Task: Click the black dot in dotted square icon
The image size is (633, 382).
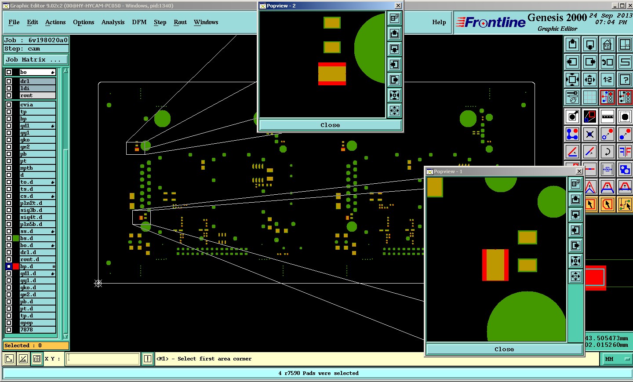Action: (x=625, y=116)
